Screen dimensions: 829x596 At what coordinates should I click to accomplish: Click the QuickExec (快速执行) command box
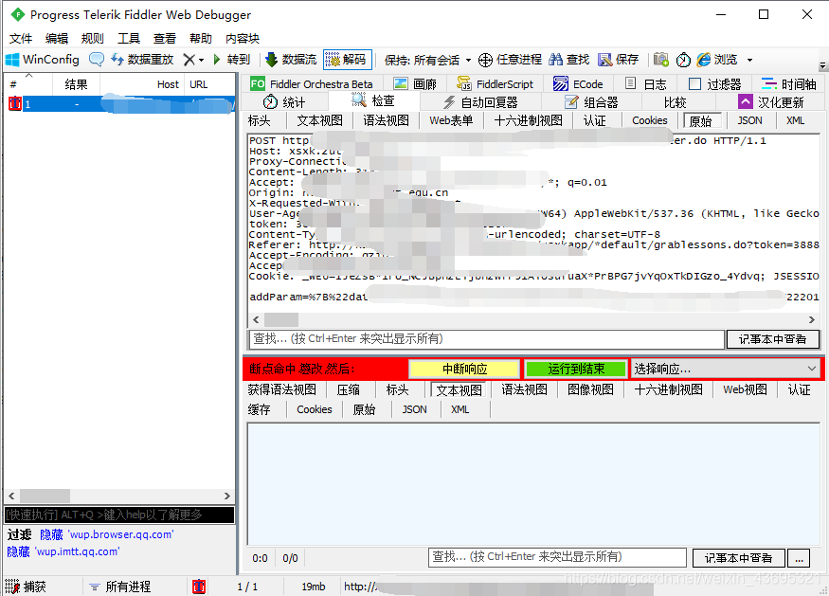(119, 515)
